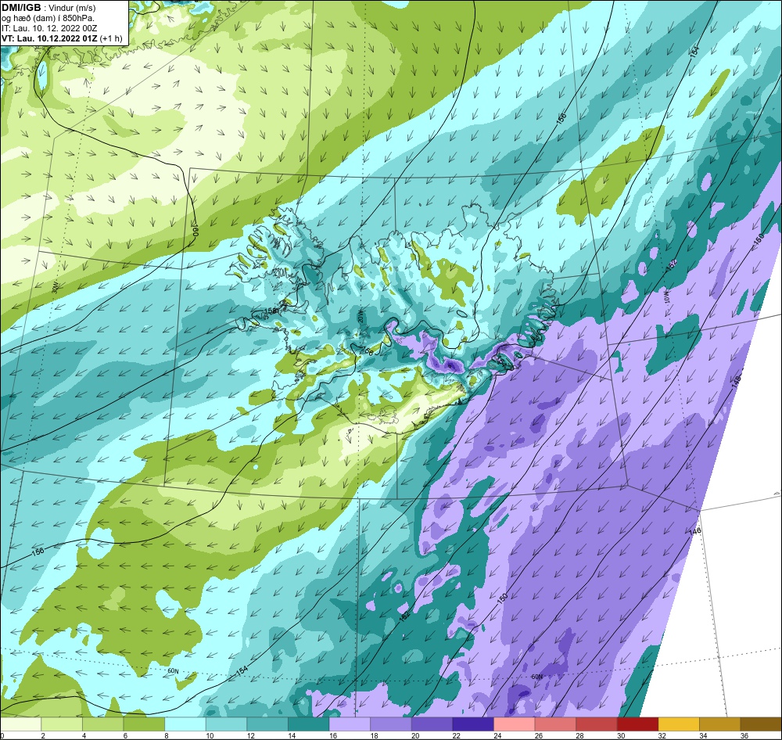This screenshot has width=782, height=740.
Task: Click the '146' contour label
Action: click(x=696, y=530)
